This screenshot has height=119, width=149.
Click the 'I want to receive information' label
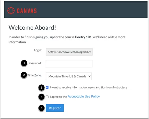(x=88, y=87)
